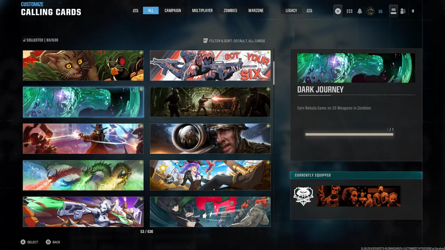Select the cat and mouse calling card
445x250 pixels.
[x=83, y=66]
